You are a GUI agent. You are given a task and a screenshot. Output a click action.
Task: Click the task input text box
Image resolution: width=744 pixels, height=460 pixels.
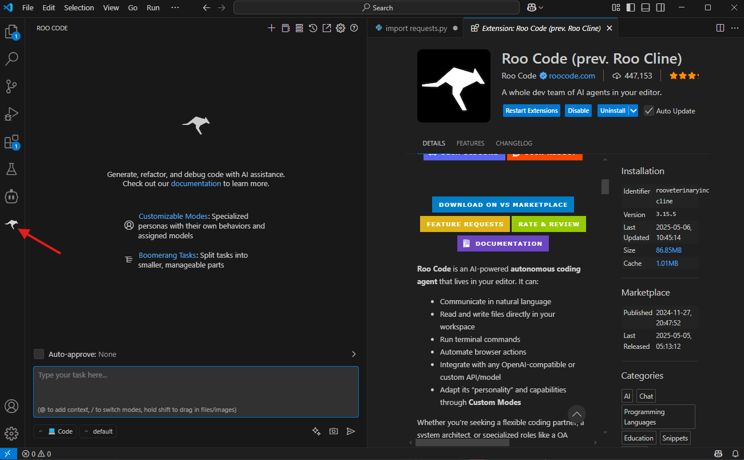196,387
